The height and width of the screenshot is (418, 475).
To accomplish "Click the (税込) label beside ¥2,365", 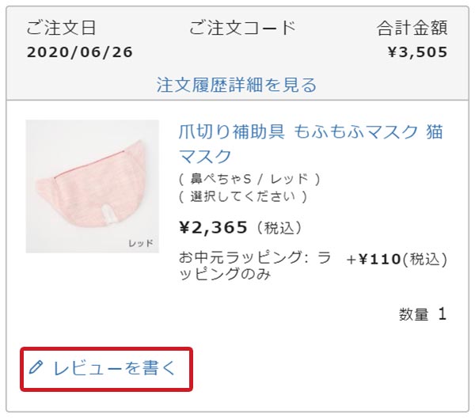I will coord(279,229).
